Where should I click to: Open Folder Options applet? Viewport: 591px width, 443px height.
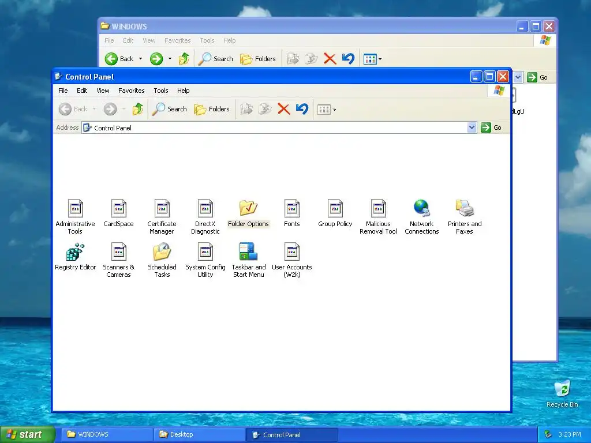(x=248, y=213)
